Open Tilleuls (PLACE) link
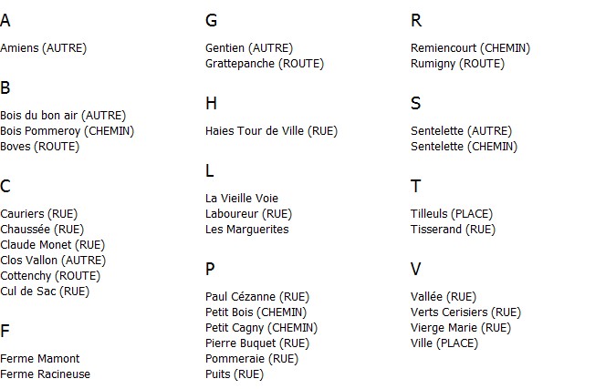 pyautogui.click(x=452, y=214)
